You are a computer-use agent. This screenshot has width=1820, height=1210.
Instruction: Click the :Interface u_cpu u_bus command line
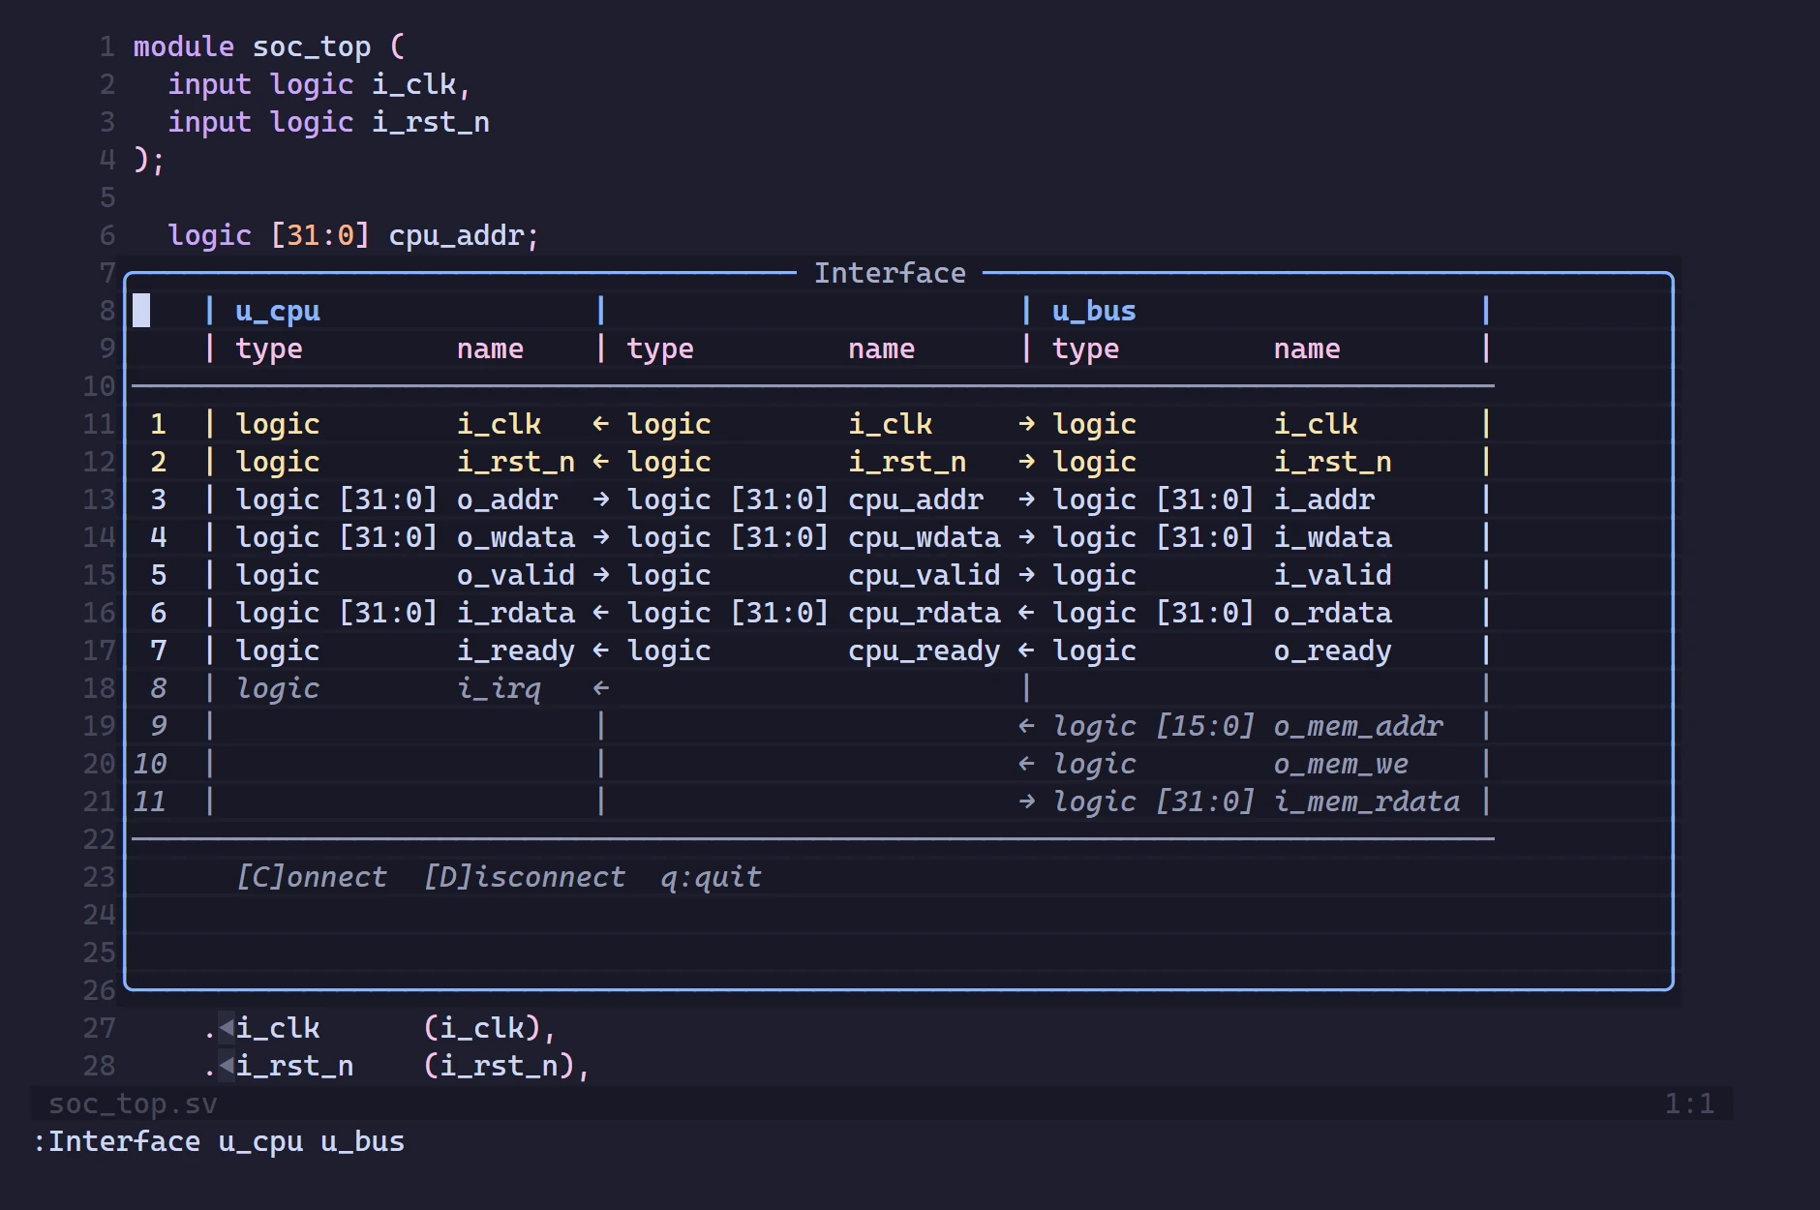[x=219, y=1142]
